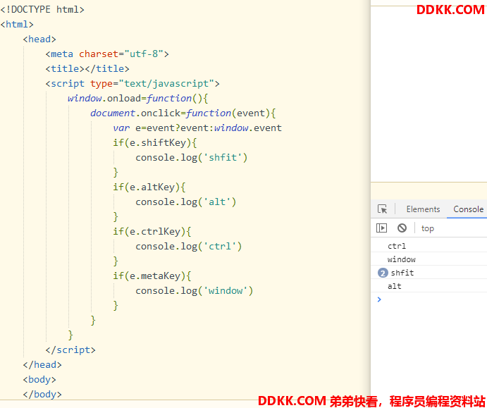This screenshot has width=487, height=408.
Task: Click the var e=event line
Action: (197, 128)
